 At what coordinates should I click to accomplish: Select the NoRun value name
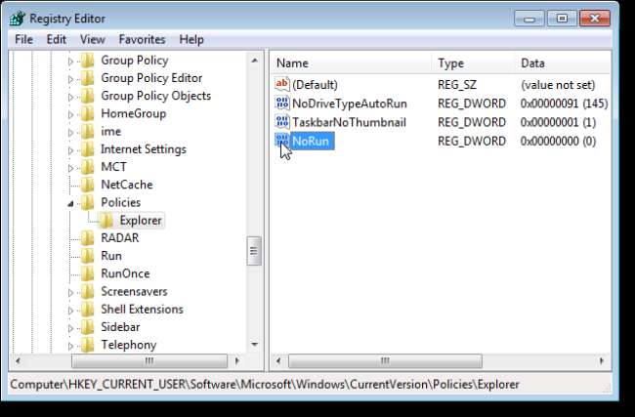(x=311, y=141)
